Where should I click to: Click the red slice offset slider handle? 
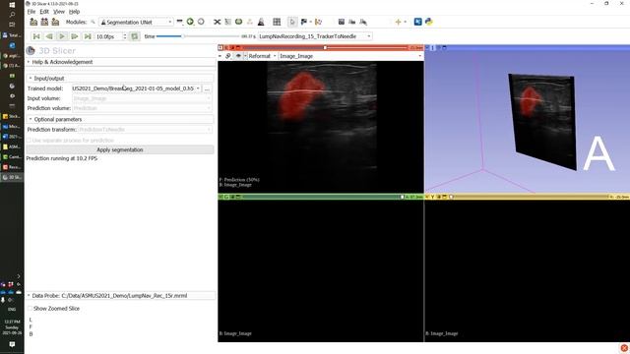(x=325, y=48)
